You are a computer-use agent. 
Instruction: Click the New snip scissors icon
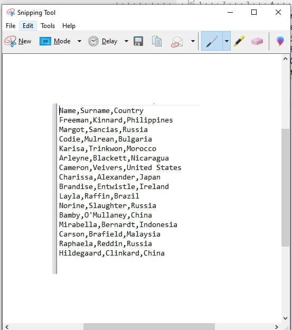click(x=10, y=41)
